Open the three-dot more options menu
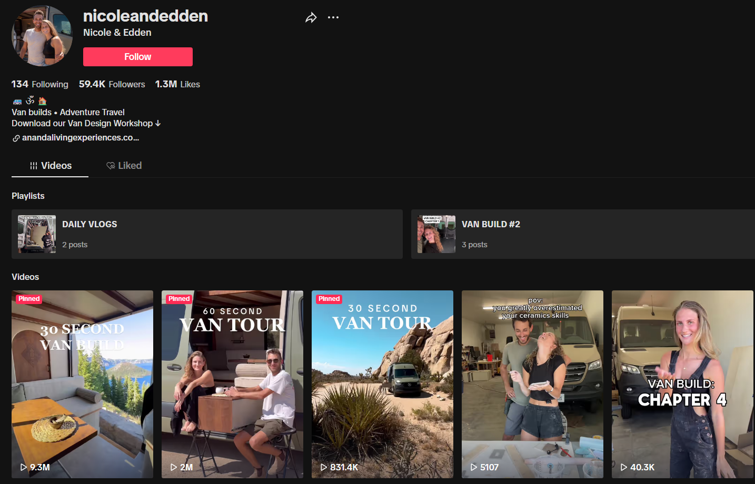The image size is (755, 484). (333, 17)
